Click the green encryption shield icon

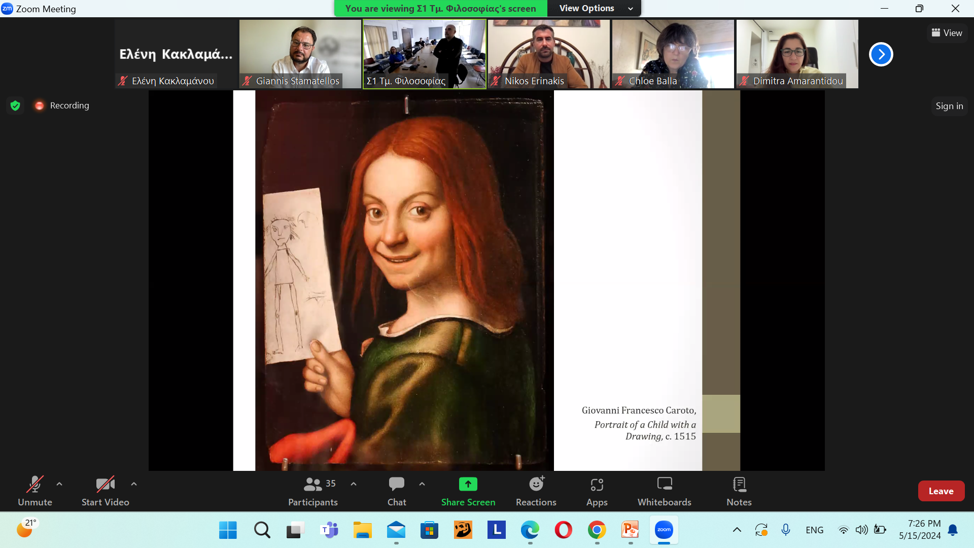(15, 106)
